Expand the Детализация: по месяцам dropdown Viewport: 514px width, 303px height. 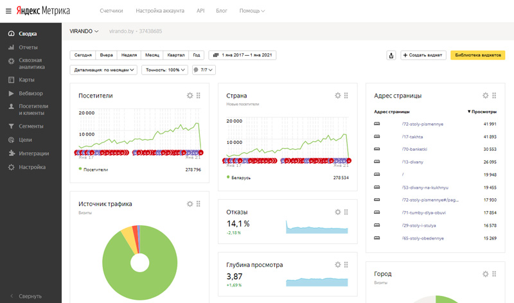(x=103, y=70)
